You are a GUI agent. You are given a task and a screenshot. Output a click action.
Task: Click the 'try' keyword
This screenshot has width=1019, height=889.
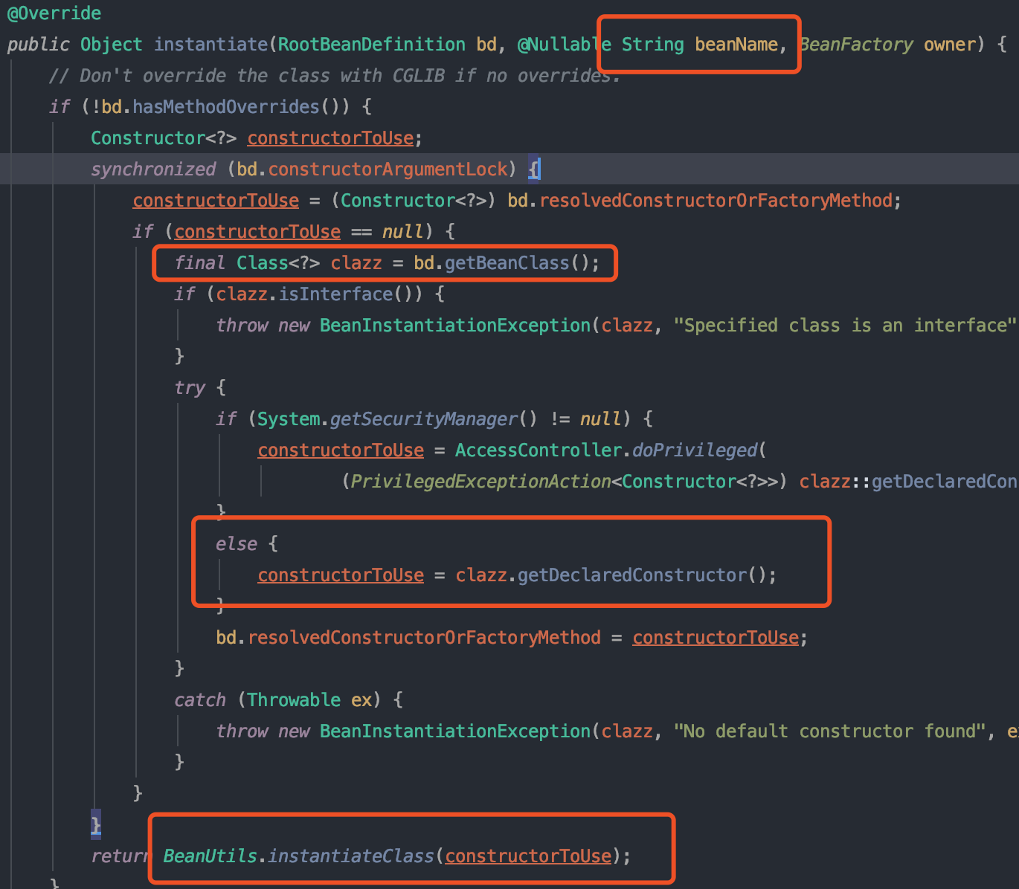tap(190, 388)
